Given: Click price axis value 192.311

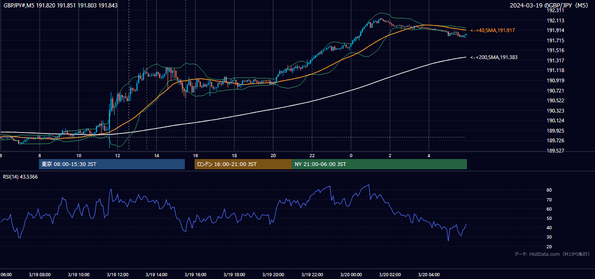Looking at the screenshot, I should coord(555,10).
